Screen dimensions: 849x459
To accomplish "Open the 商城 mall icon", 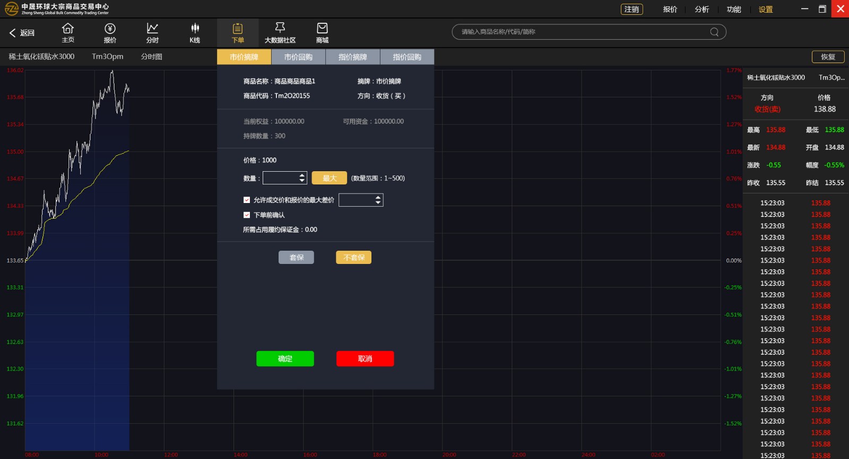I will (x=322, y=32).
